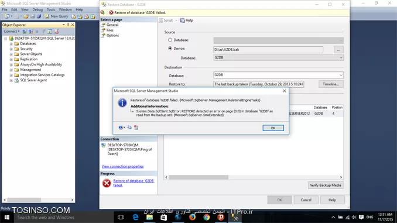Open Microsoft Edge from the taskbar

pyautogui.click(x=135, y=217)
